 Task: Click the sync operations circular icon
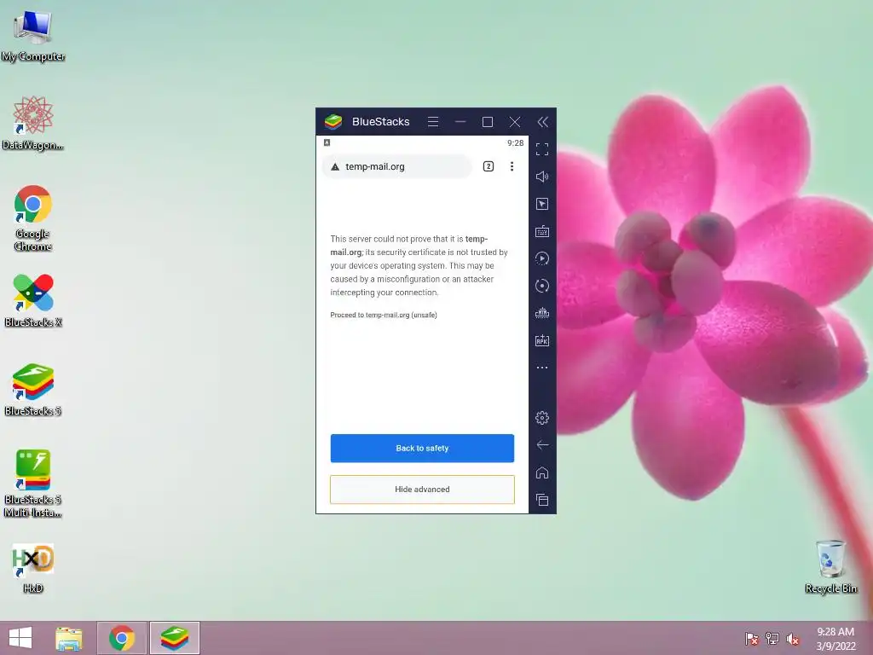[x=541, y=286]
